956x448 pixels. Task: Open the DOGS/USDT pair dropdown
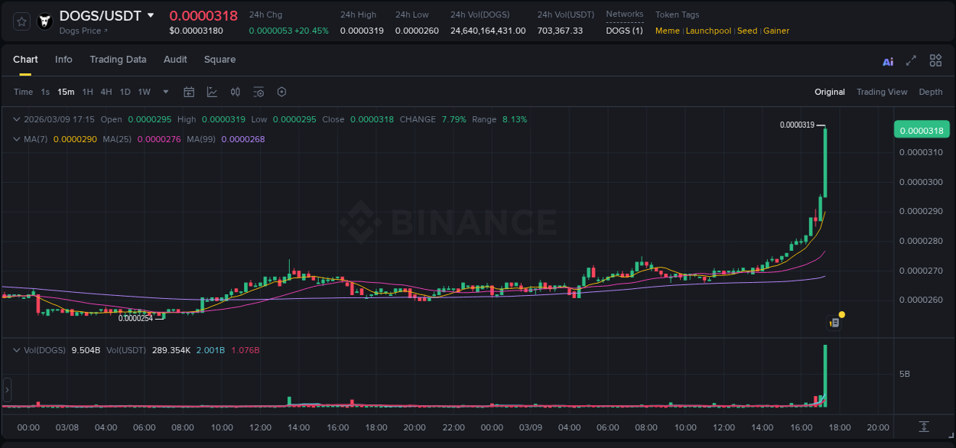[150, 15]
